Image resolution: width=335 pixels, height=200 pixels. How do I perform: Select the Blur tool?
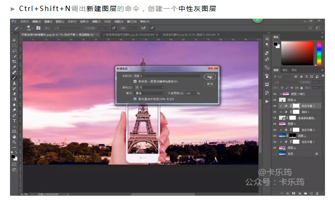[x=14, y=104]
